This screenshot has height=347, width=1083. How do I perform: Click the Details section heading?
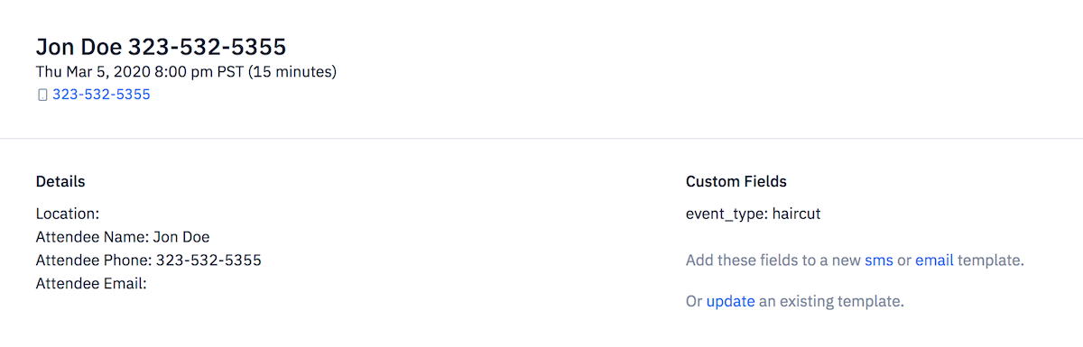tap(60, 181)
